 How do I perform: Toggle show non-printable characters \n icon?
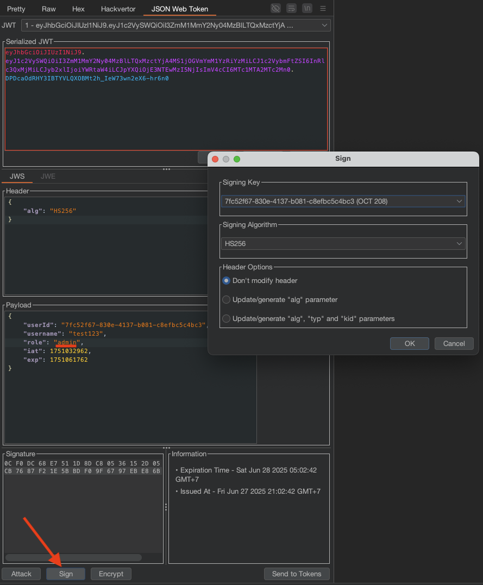tap(307, 8)
